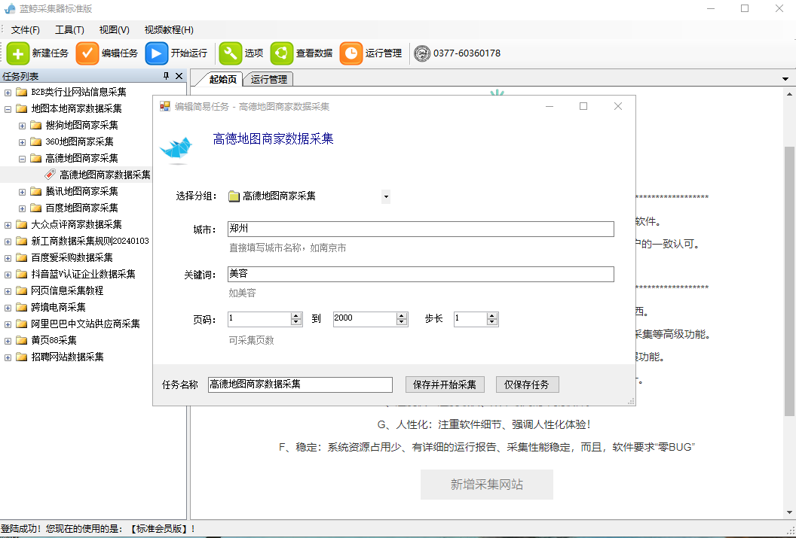Screen dimensions: 796x538
Task: Close the 编辑简易任务 dialog
Action: click(618, 106)
